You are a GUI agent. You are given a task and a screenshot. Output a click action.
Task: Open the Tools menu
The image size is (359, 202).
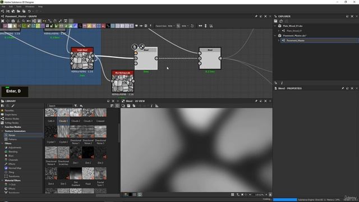click(19, 7)
